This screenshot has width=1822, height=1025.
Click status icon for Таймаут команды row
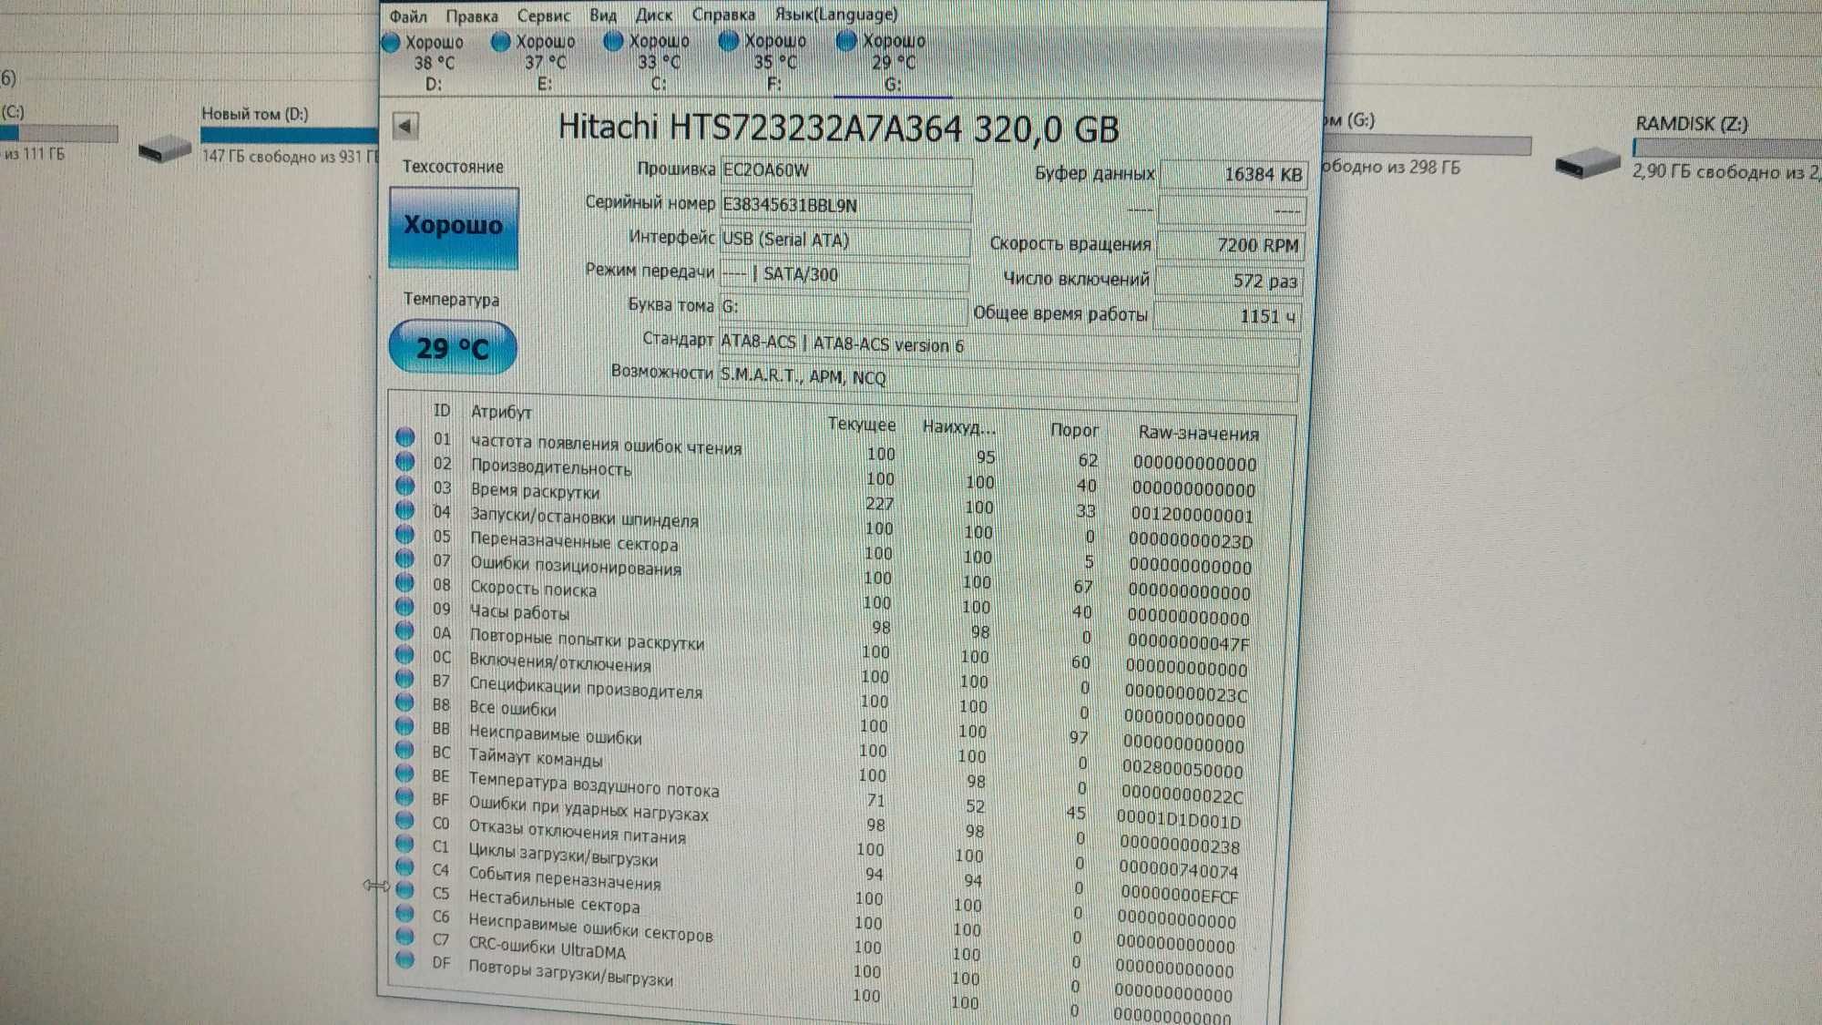[x=405, y=750]
